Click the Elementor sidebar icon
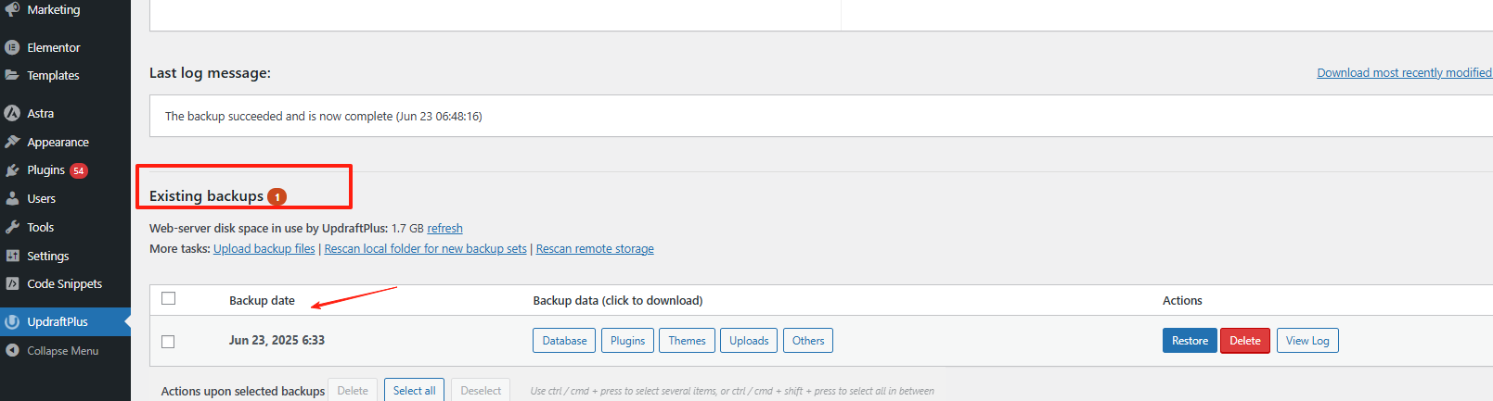 click(x=12, y=47)
